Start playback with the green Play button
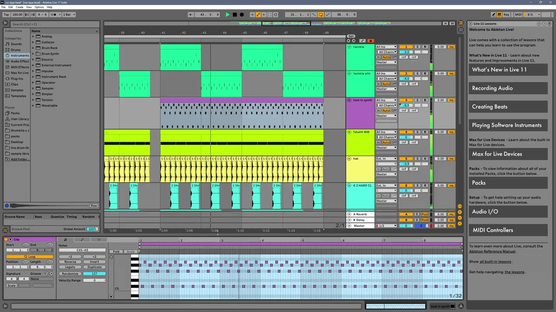Image resolution: width=556 pixels, height=312 pixels. click(x=227, y=14)
